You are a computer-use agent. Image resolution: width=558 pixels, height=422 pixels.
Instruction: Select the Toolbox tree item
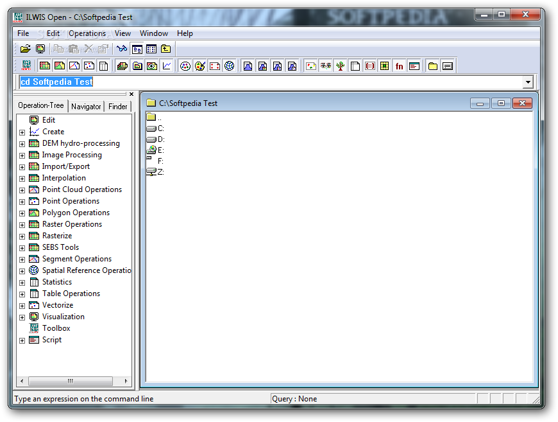[x=56, y=328]
